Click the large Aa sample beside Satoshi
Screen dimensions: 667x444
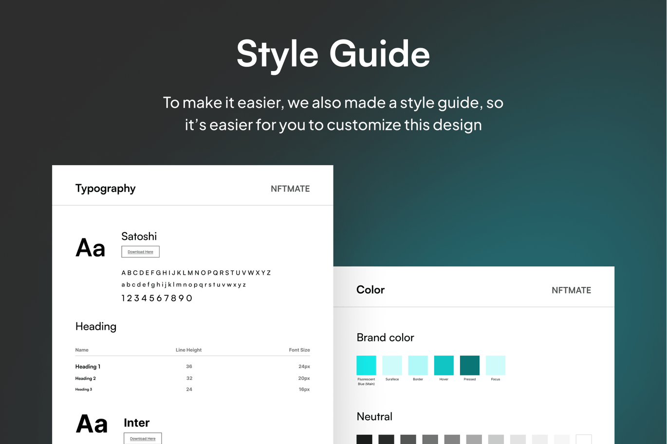(91, 248)
